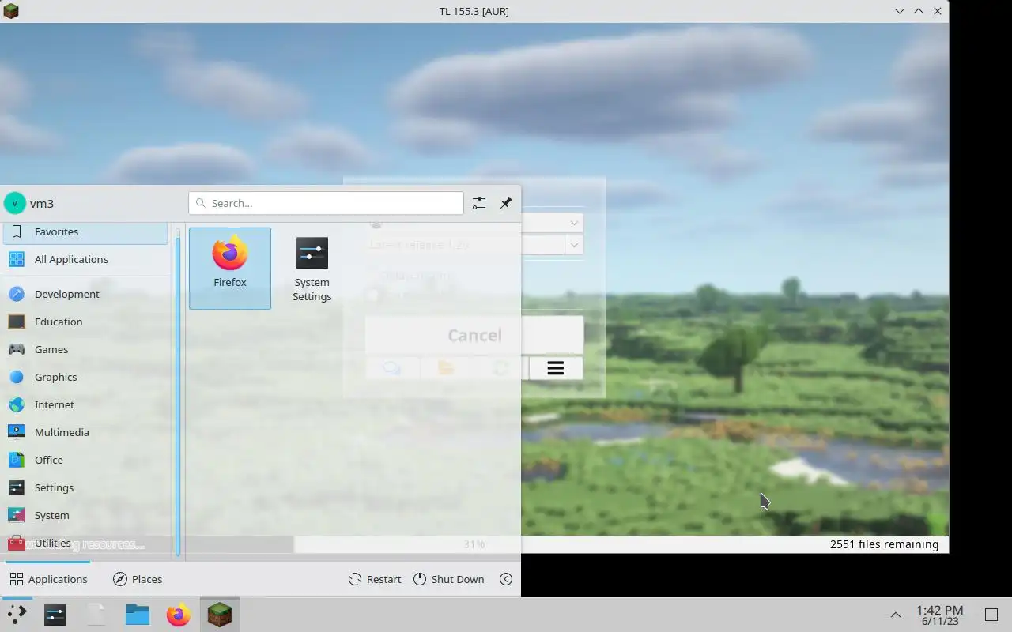
Task: Open the Development category
Action: [x=85, y=294]
